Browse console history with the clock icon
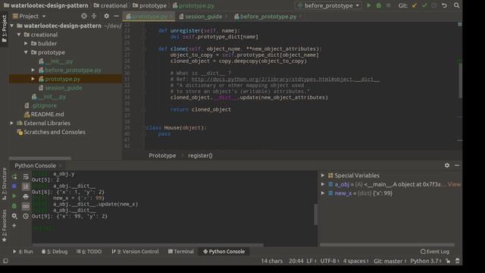 click(26, 216)
